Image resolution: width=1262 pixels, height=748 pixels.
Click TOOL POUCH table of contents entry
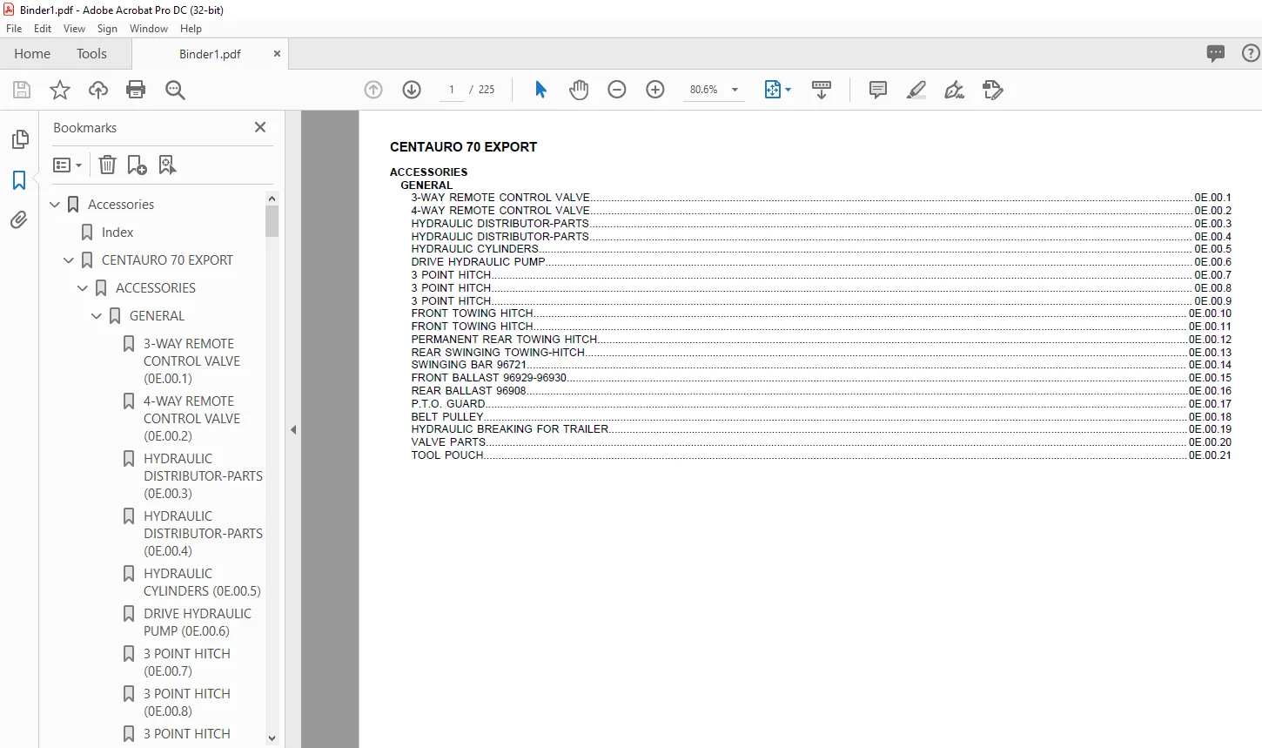[x=821, y=455]
